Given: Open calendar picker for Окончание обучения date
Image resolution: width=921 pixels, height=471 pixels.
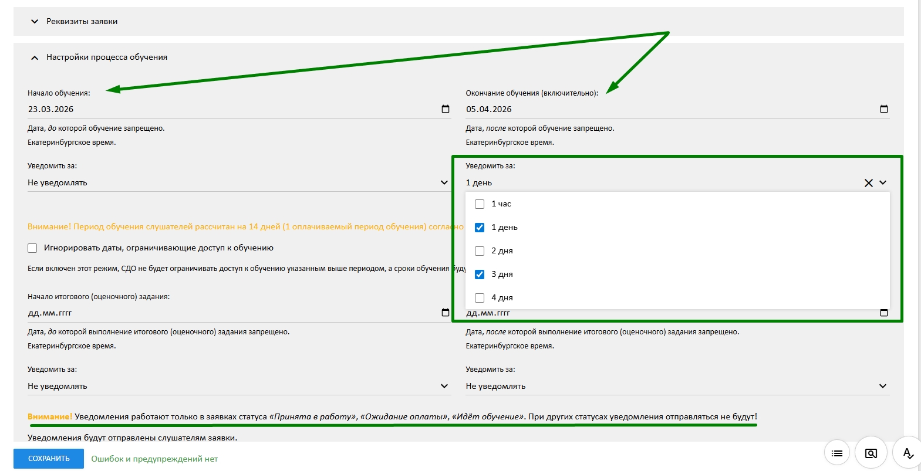Looking at the screenshot, I should click(883, 109).
